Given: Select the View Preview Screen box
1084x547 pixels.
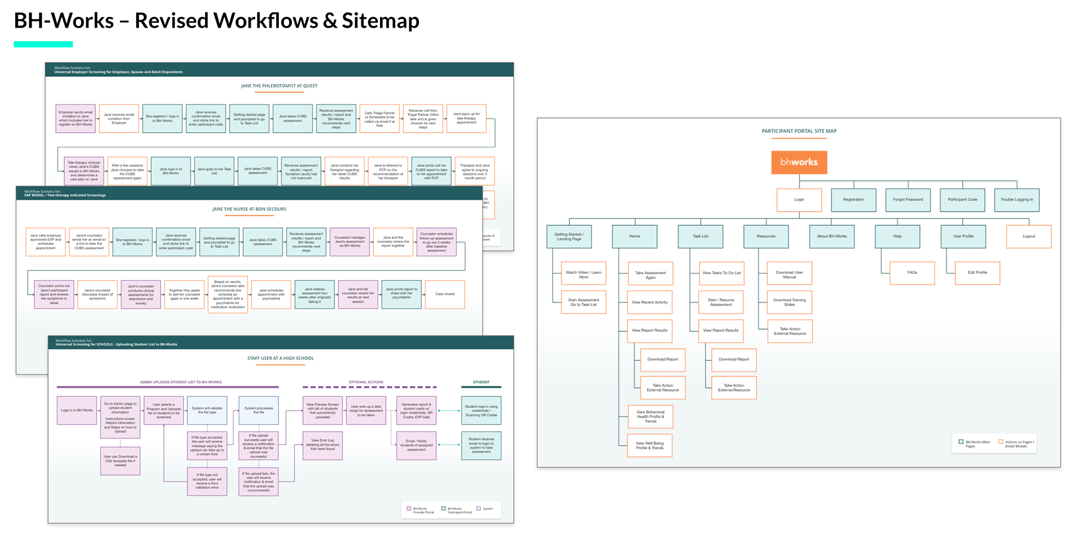Looking at the screenshot, I should pos(322,410).
